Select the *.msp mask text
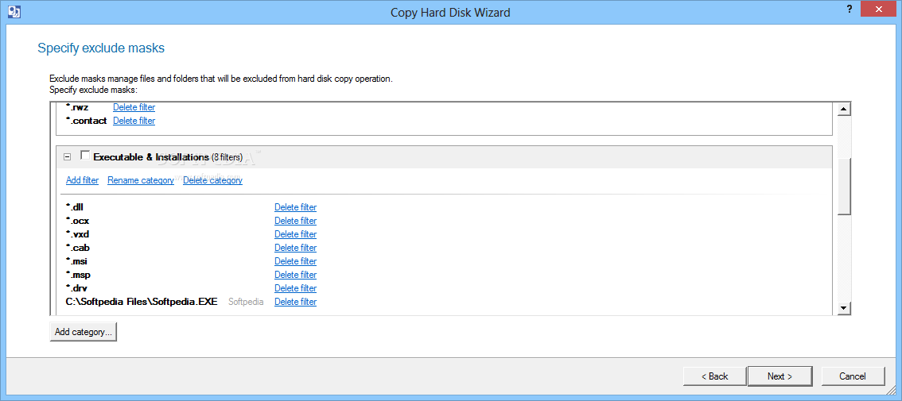This screenshot has height=401, width=902. tap(78, 275)
